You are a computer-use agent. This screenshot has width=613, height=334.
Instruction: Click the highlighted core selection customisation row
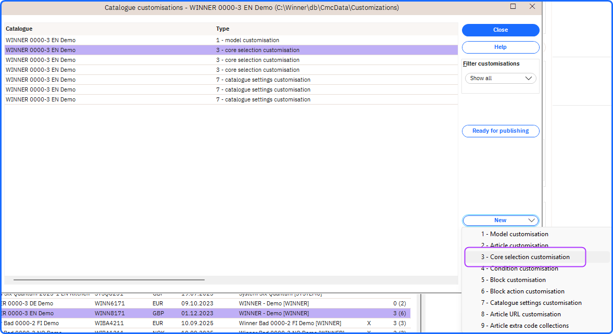[x=231, y=50]
